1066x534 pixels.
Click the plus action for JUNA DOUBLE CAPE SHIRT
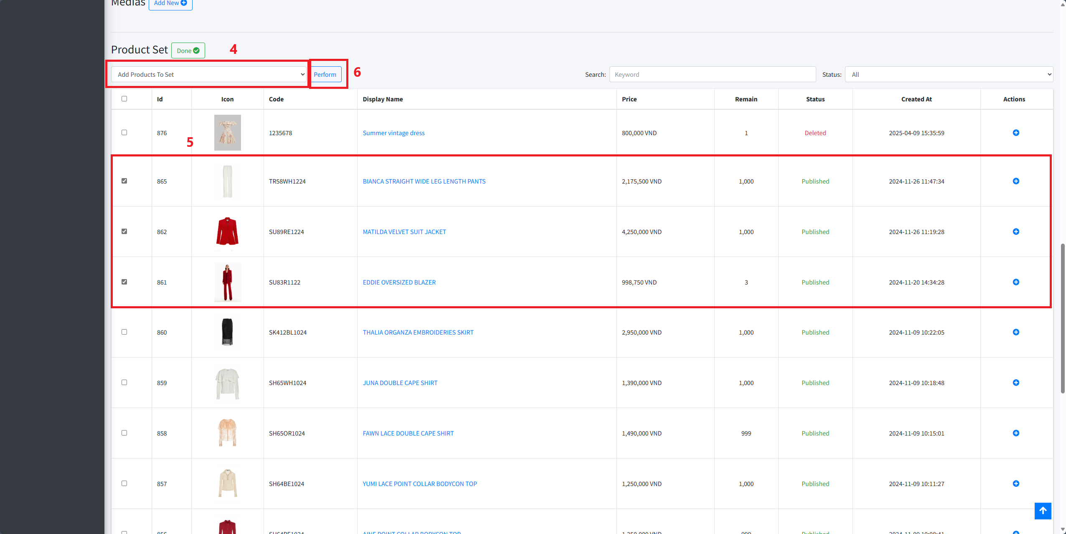click(x=1016, y=383)
